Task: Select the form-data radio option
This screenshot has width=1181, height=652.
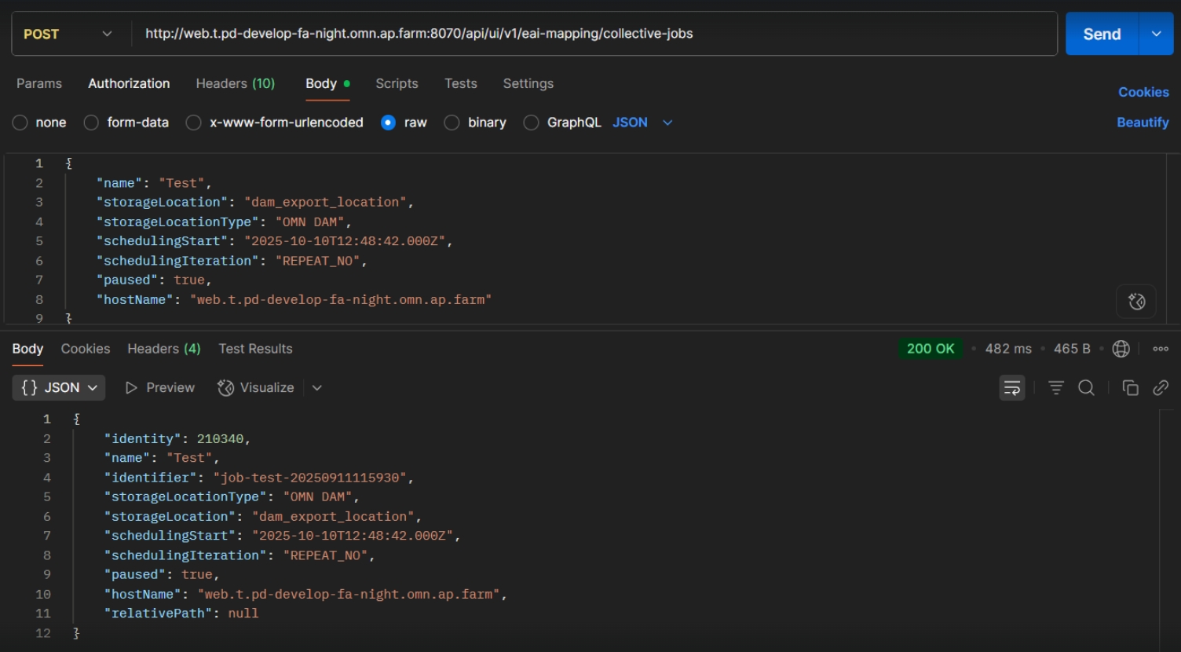Action: pyautogui.click(x=92, y=123)
